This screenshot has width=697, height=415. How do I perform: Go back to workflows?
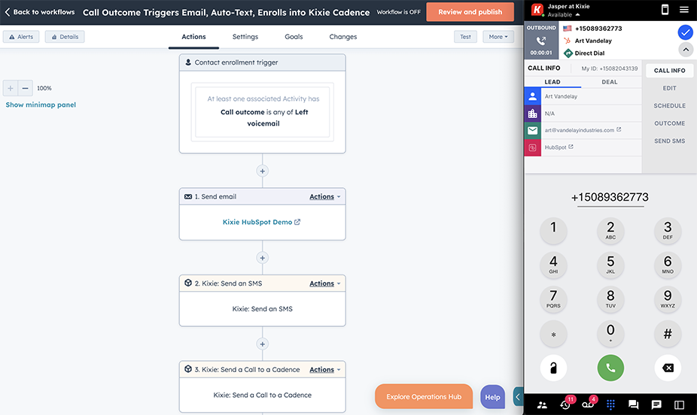coord(40,12)
